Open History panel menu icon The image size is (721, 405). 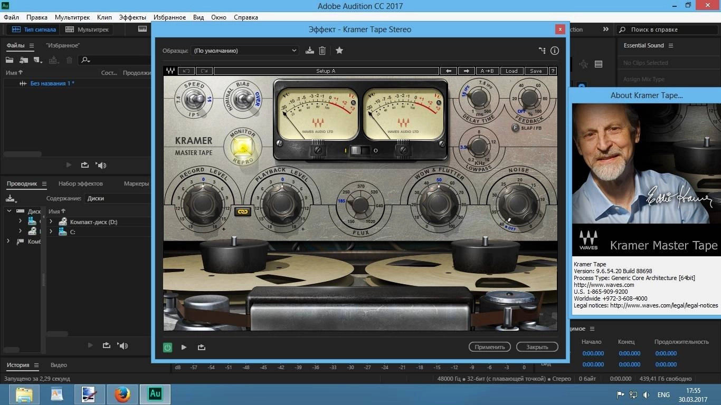pos(36,365)
